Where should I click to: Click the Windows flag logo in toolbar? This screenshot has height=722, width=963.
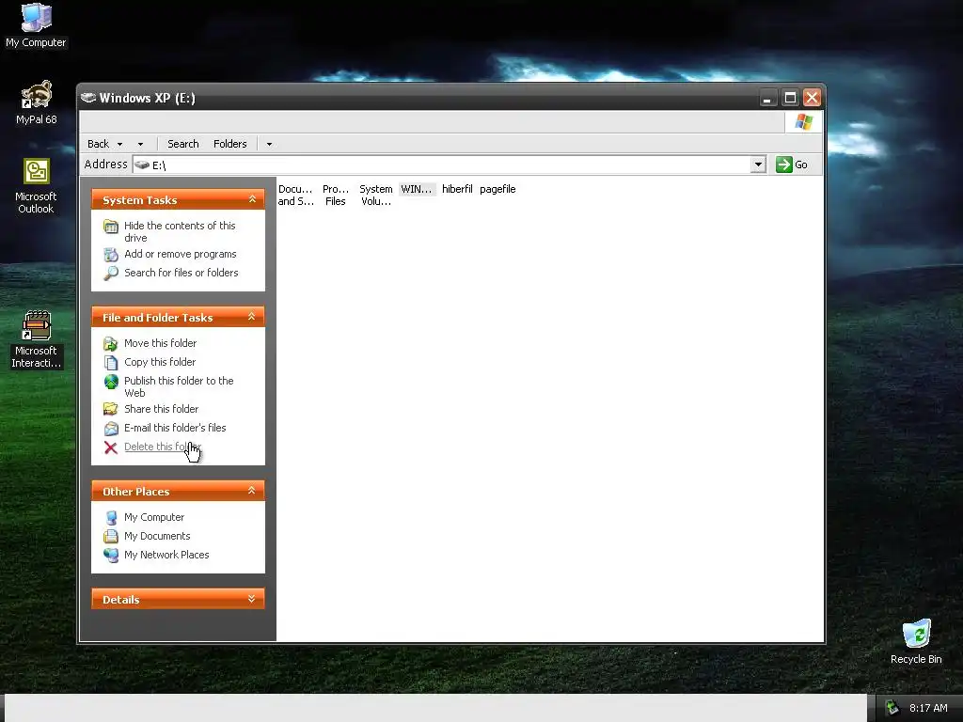pyautogui.click(x=803, y=122)
